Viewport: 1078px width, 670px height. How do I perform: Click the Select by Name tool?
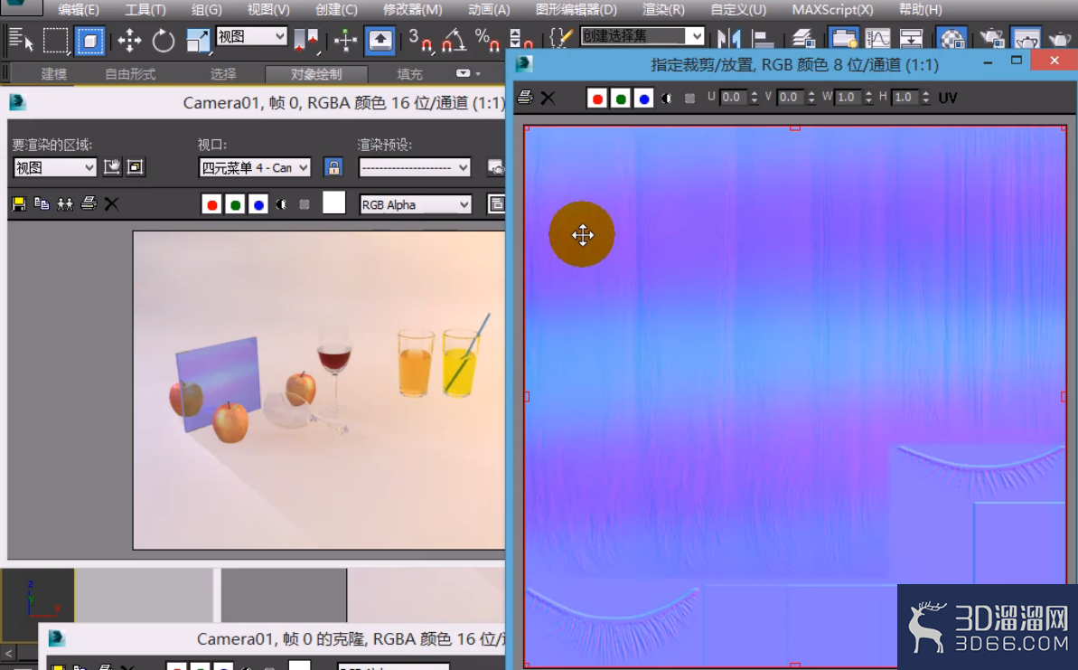(x=21, y=40)
